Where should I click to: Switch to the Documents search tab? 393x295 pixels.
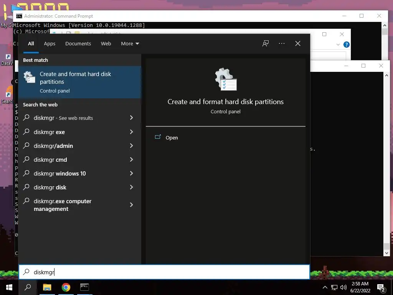coord(78,44)
